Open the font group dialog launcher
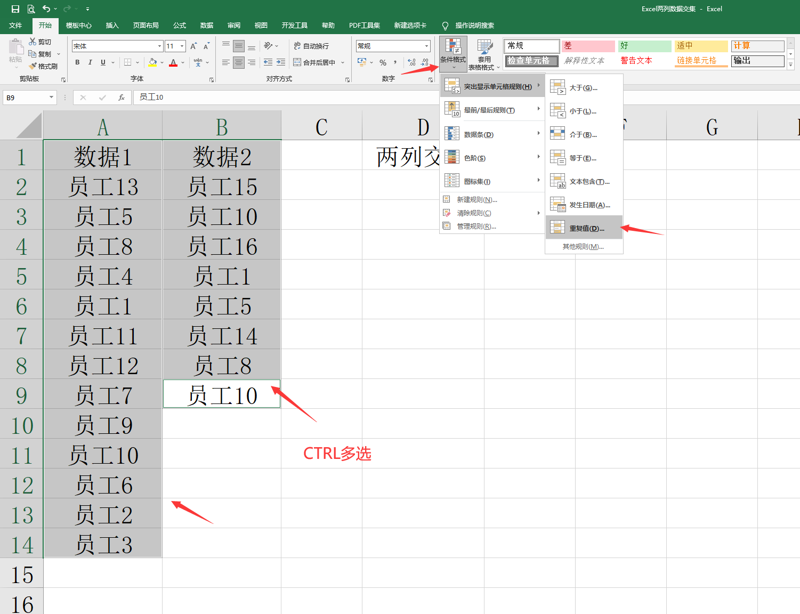This screenshot has height=614, width=800. pyautogui.click(x=212, y=80)
